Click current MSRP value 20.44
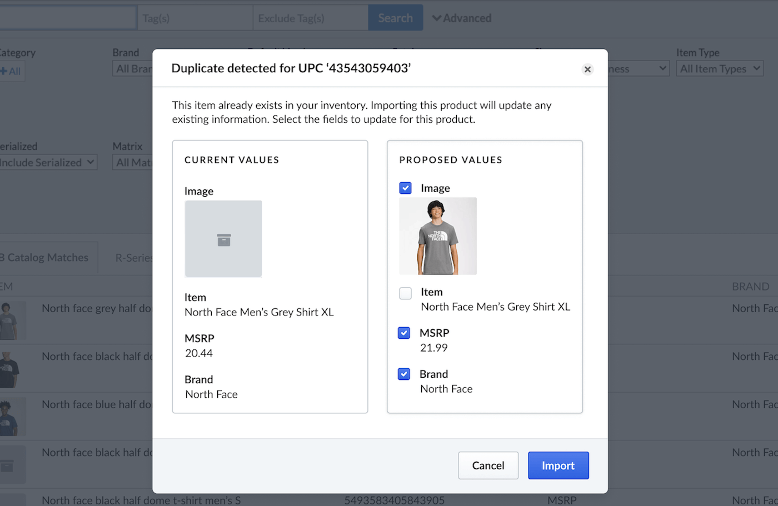Screen dimensions: 778x506 point(199,353)
